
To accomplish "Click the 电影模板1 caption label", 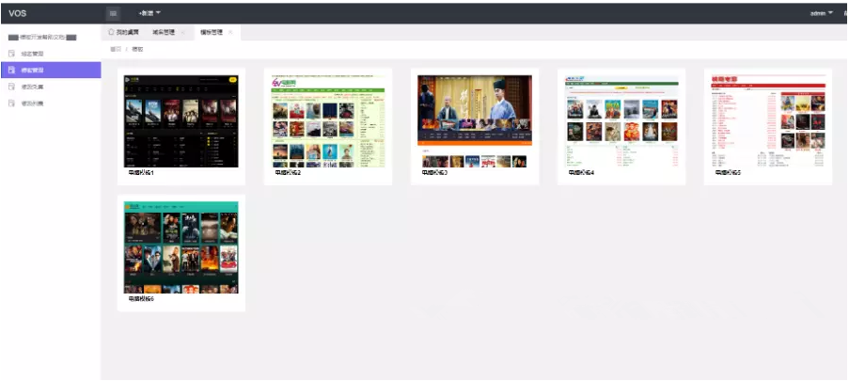I will 141,172.
